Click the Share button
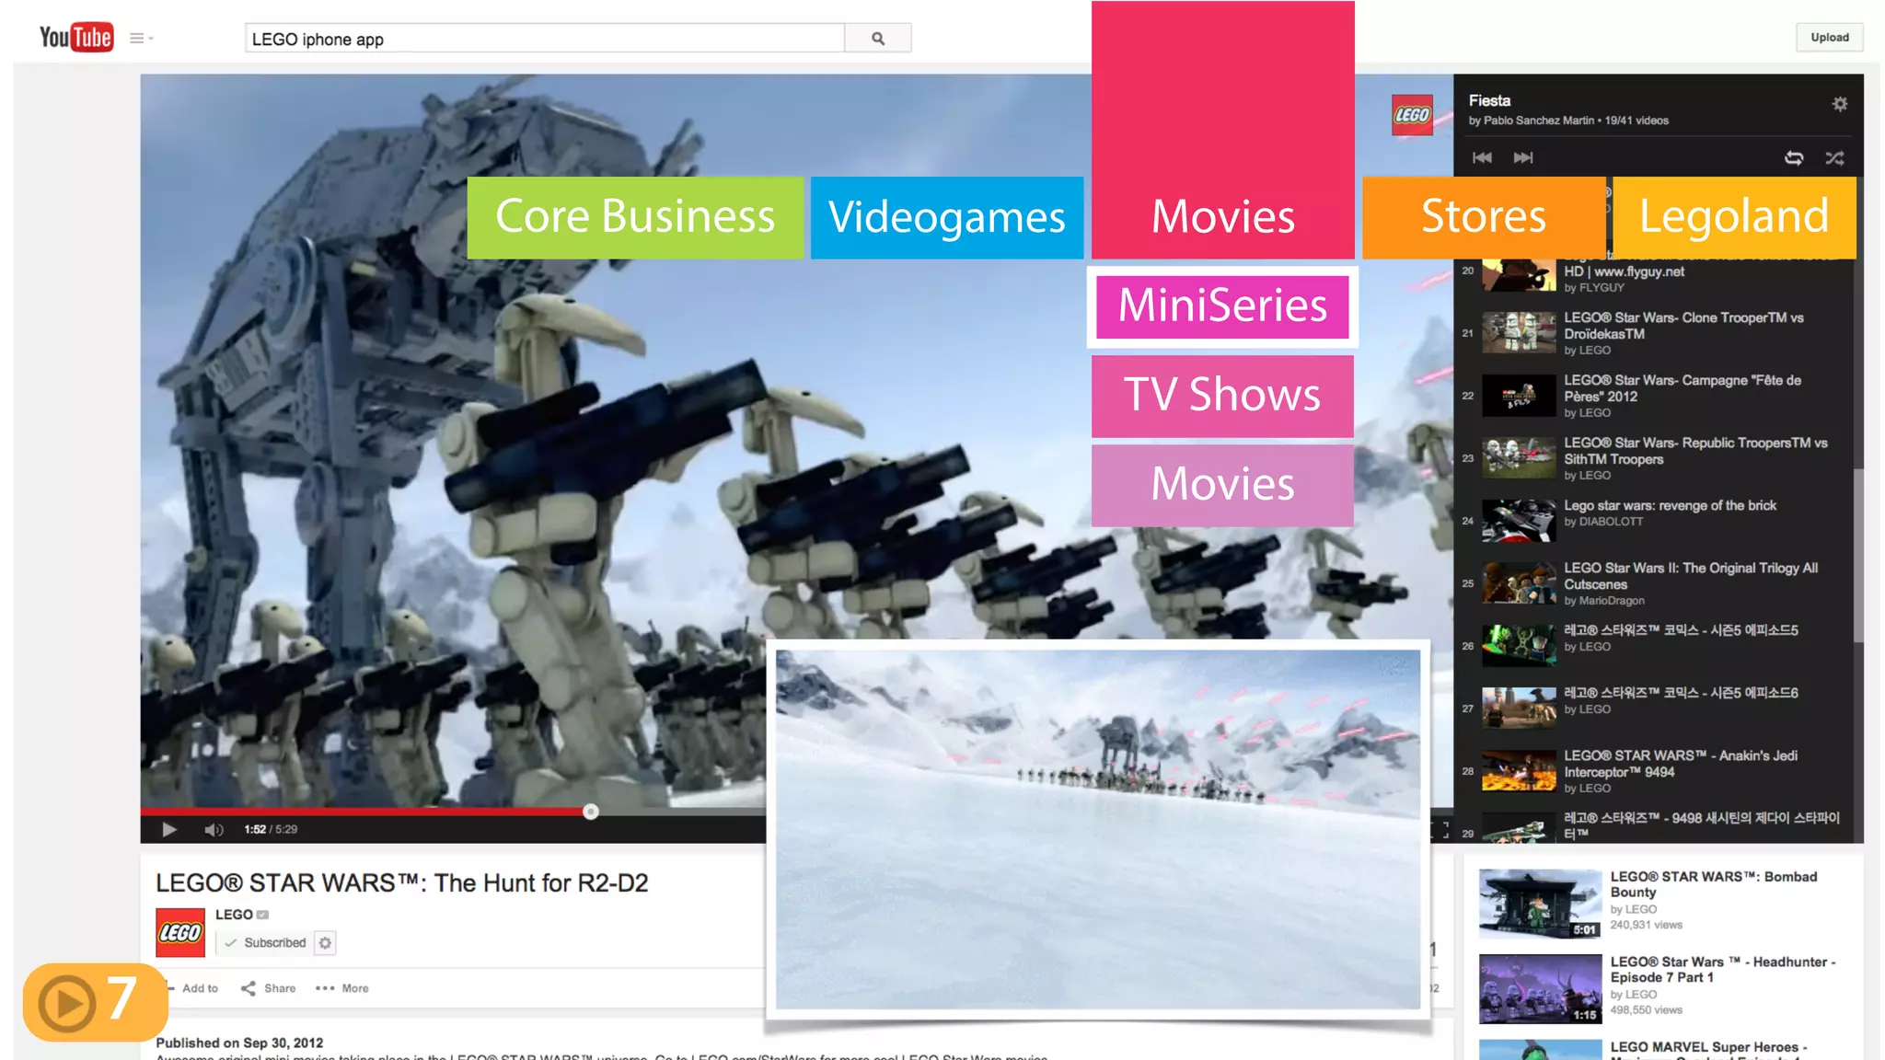This screenshot has height=1060, width=1885. (268, 988)
